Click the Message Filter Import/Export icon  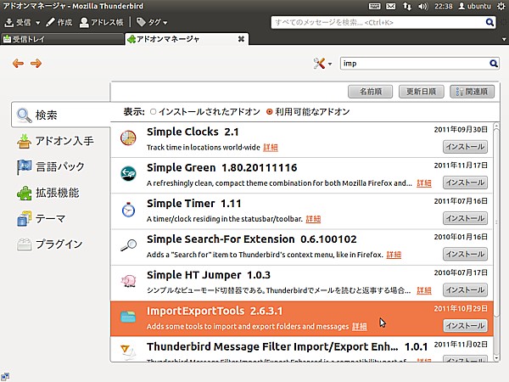tap(128, 352)
